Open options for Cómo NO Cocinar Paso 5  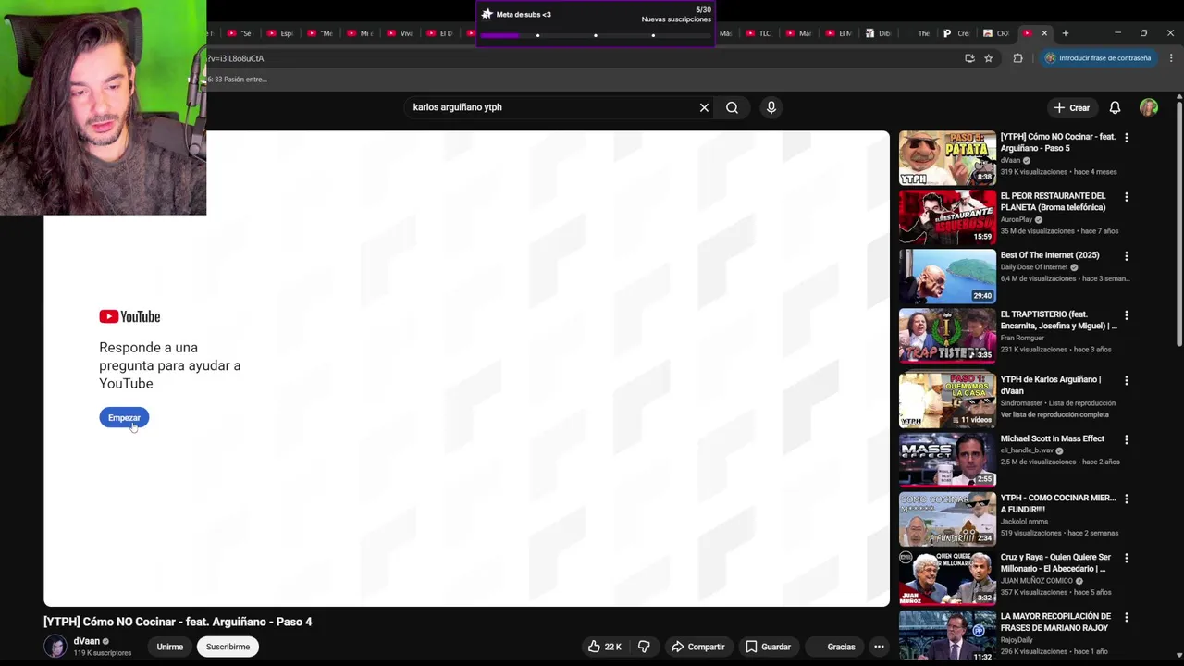[x=1126, y=137]
